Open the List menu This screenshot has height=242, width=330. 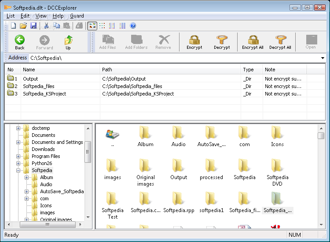coord(11,16)
